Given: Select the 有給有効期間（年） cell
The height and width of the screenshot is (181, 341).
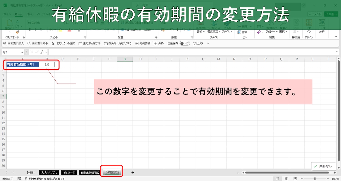Looking at the screenshot, I should pyautogui.click(x=23, y=65).
